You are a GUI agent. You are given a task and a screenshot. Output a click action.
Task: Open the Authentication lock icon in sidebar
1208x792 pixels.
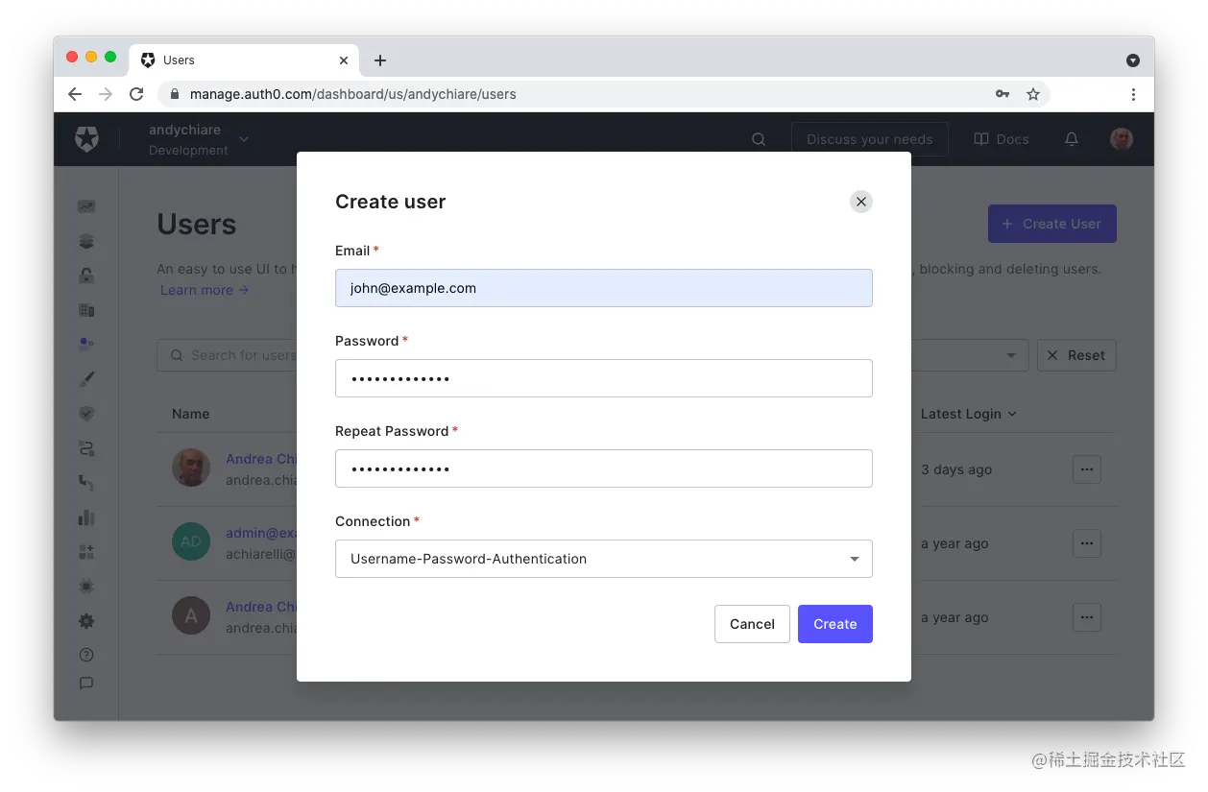86,275
